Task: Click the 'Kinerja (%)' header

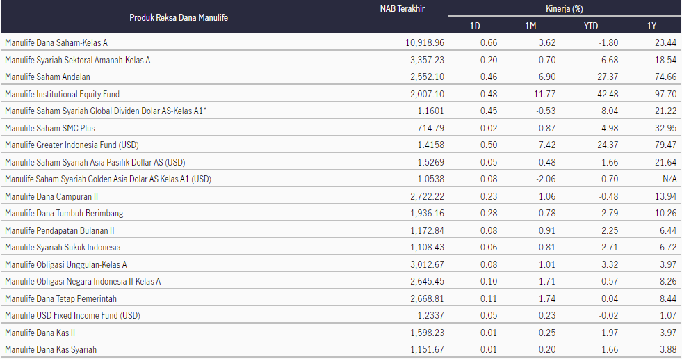Action: 564,9
